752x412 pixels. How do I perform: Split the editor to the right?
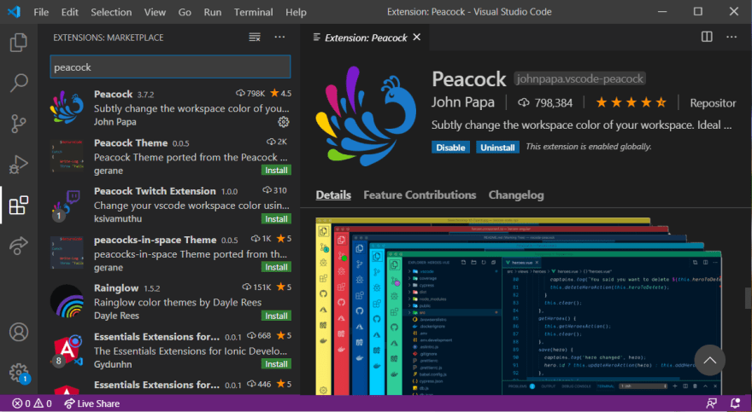[707, 38]
